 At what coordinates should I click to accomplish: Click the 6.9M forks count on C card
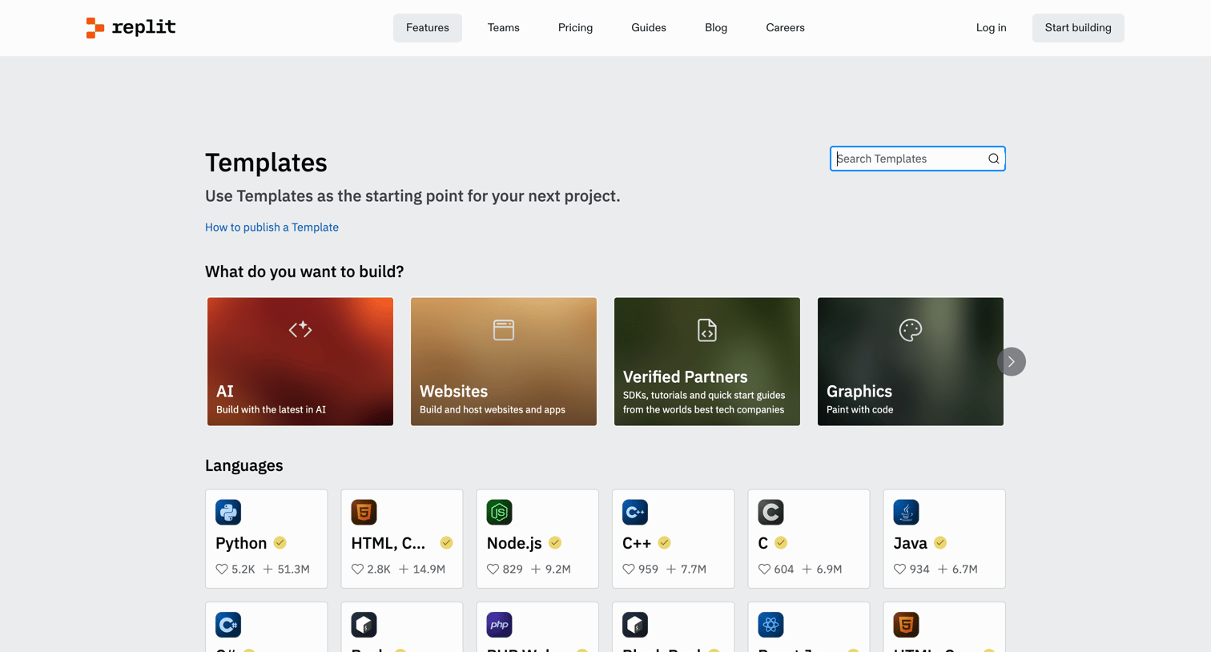pyautogui.click(x=829, y=569)
